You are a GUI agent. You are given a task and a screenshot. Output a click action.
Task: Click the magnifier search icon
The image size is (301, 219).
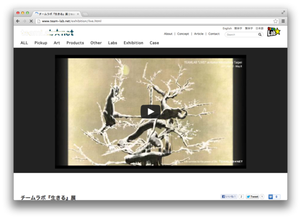tap(260, 35)
